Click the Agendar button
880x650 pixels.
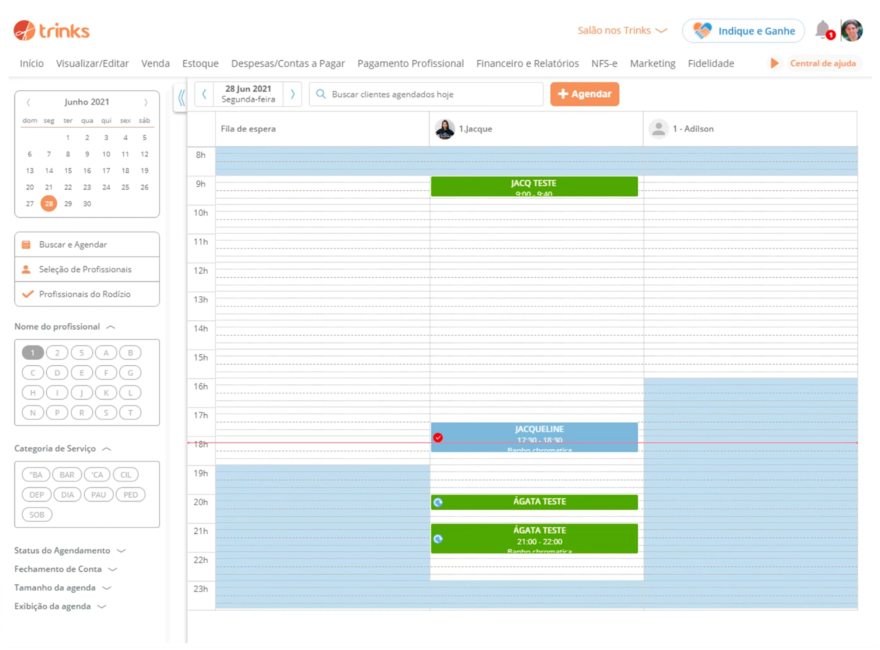pyautogui.click(x=585, y=94)
